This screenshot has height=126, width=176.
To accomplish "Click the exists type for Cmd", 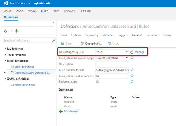I will pos(113,106).
